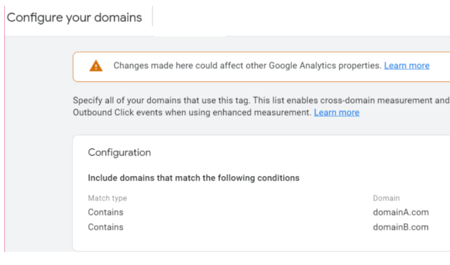Select Contains match type for domainB.com
This screenshot has height=265, width=450.
click(105, 227)
